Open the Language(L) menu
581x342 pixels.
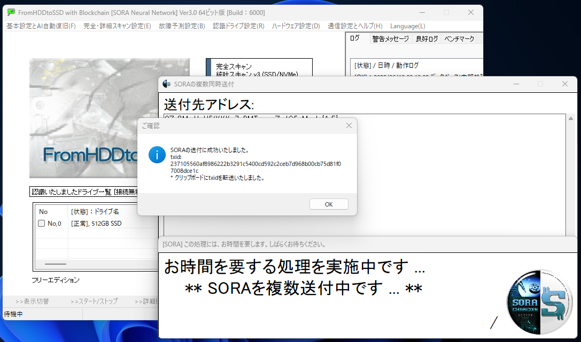coord(408,26)
